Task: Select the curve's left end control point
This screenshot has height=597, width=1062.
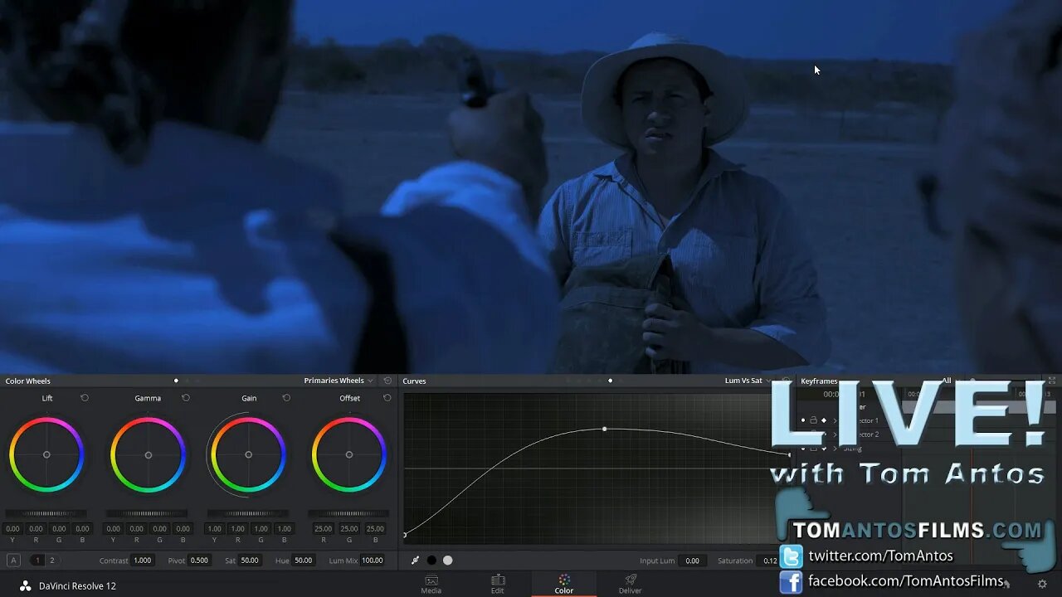Action: [x=405, y=535]
